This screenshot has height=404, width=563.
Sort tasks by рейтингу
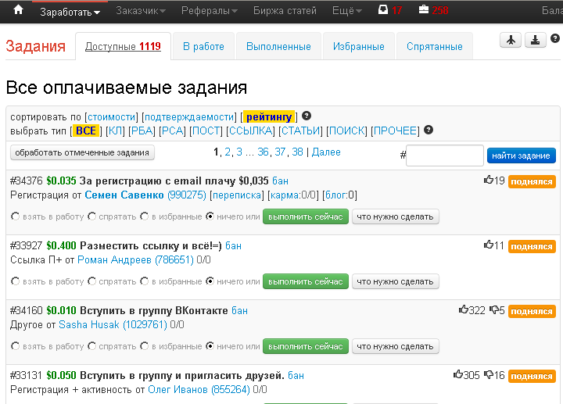(269, 117)
